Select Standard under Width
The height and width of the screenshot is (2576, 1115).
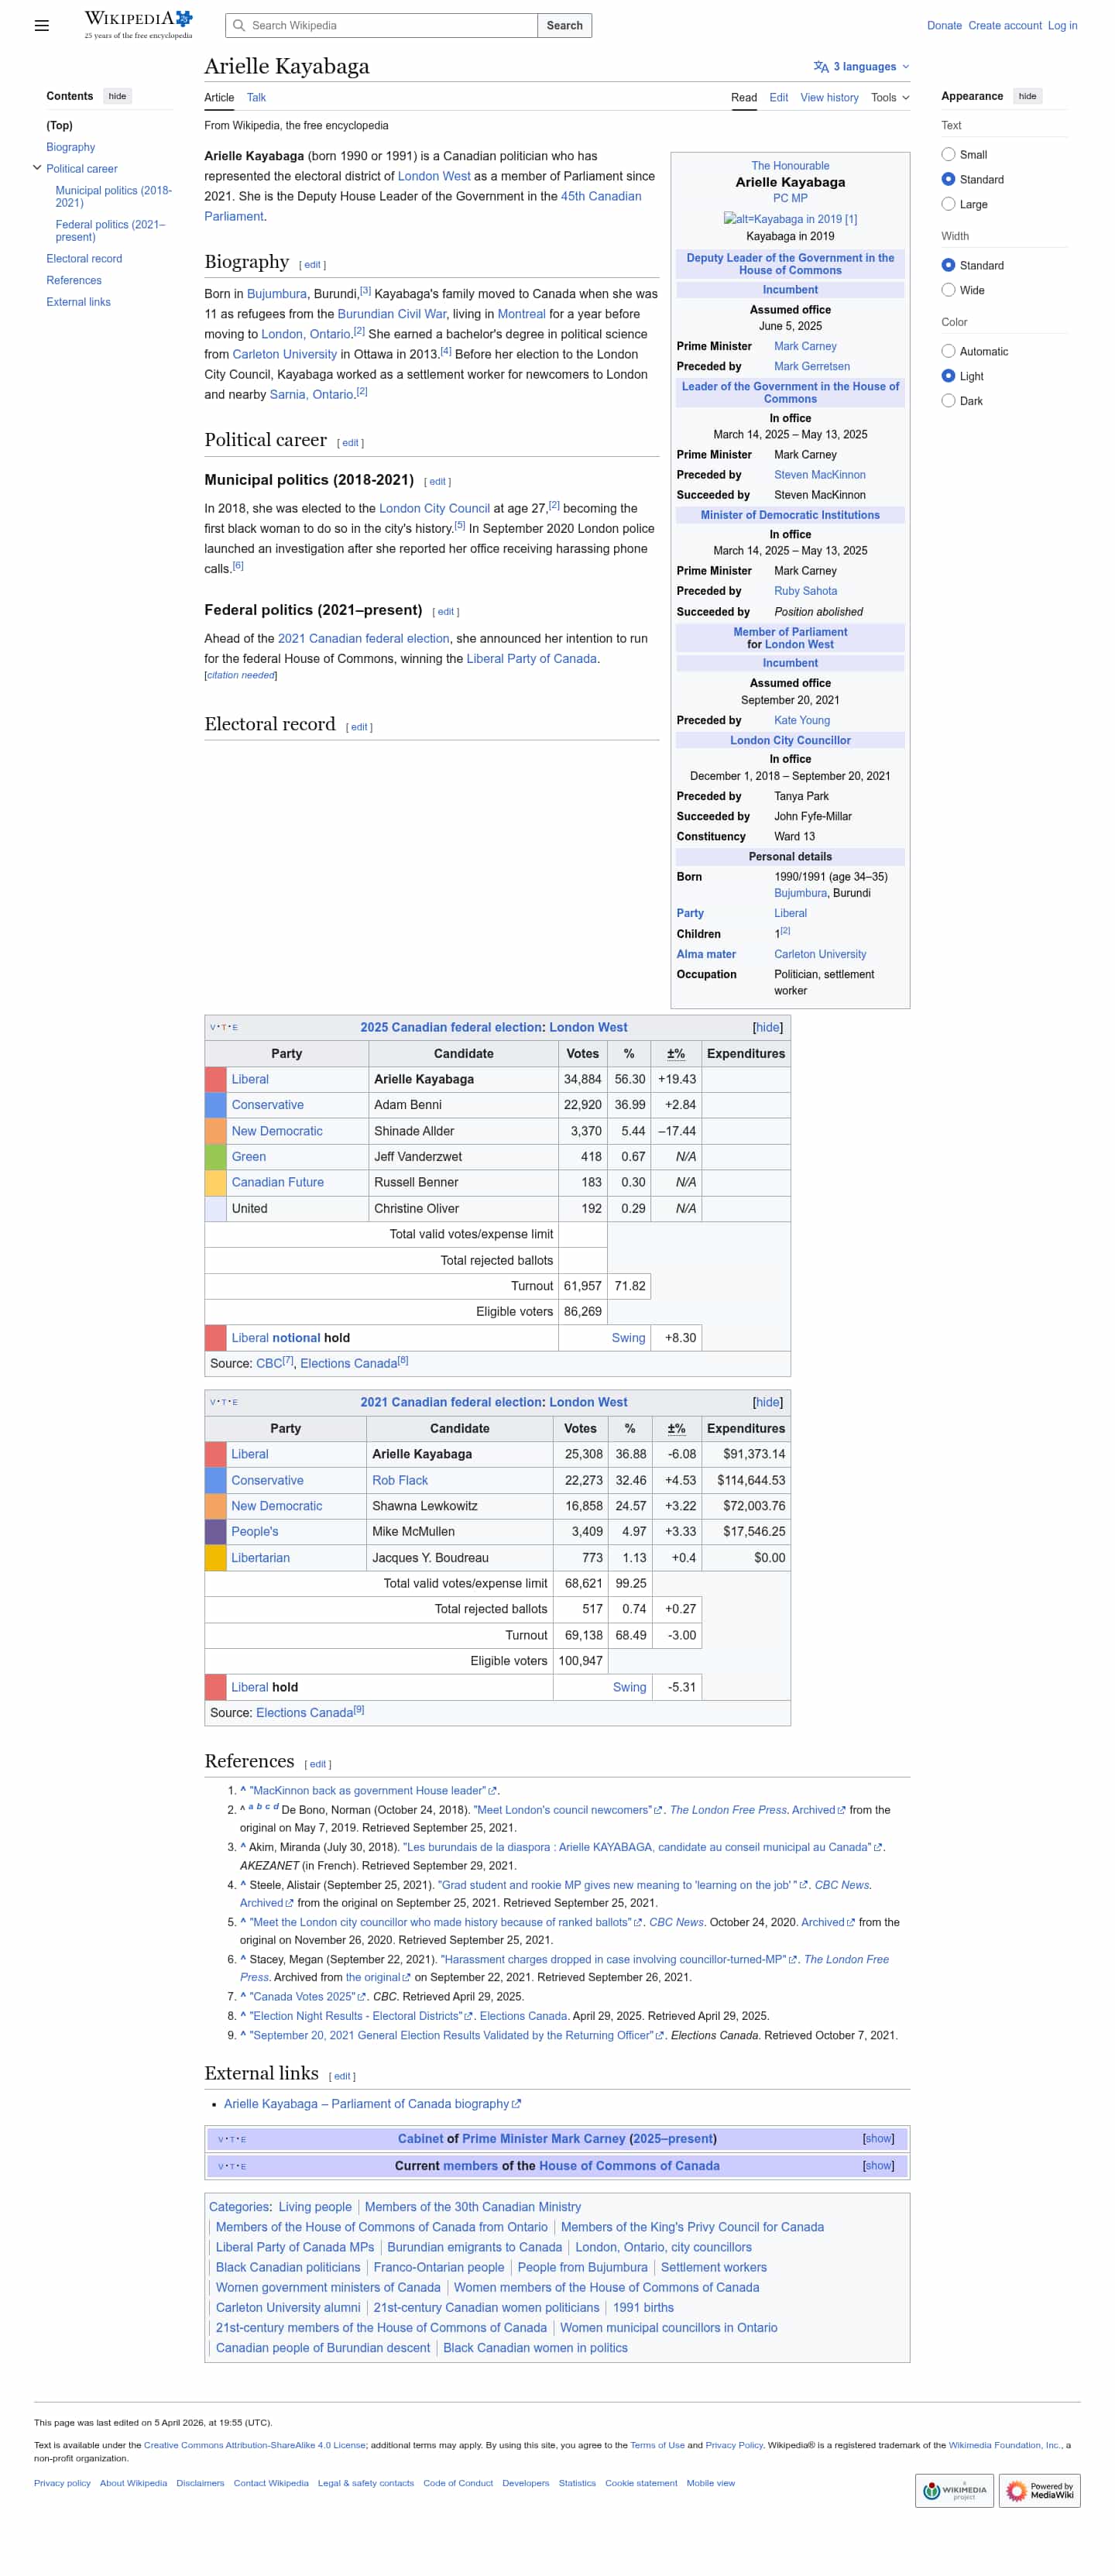click(x=948, y=266)
